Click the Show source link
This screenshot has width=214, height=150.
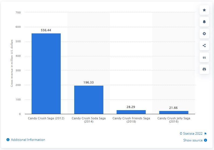pos(193,140)
